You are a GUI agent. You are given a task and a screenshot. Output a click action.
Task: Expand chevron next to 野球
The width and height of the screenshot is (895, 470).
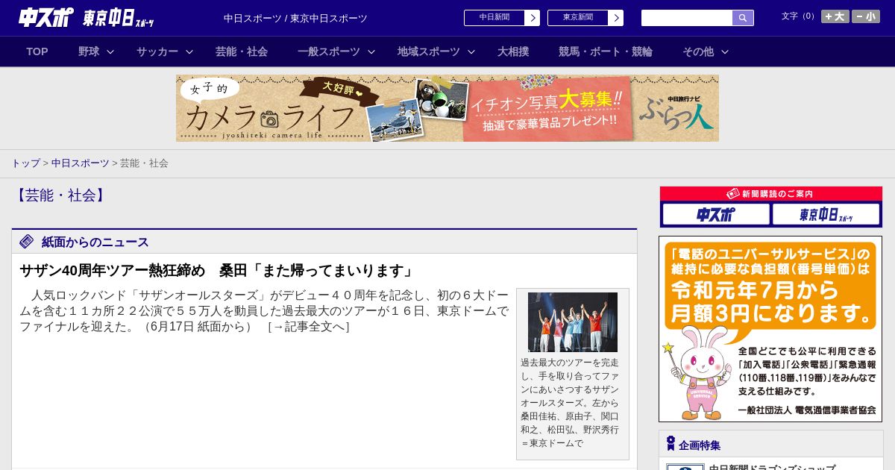[x=110, y=52]
